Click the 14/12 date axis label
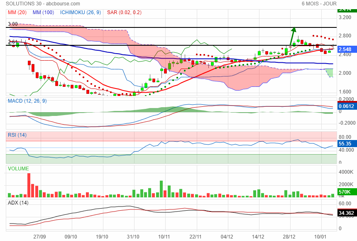Image resolution: width=357 pixels, height=241 pixels. pyautogui.click(x=258, y=236)
